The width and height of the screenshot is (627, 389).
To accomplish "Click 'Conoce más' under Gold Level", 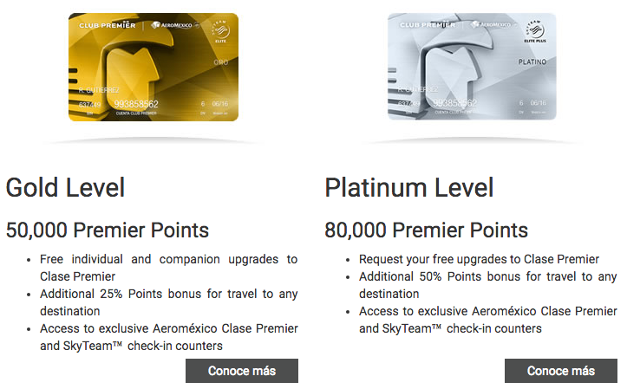I will 242,371.
